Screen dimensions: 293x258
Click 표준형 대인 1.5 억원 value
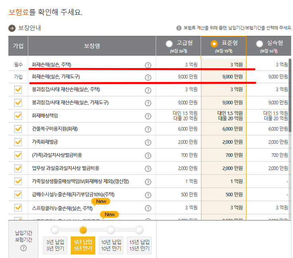[x=230, y=113]
